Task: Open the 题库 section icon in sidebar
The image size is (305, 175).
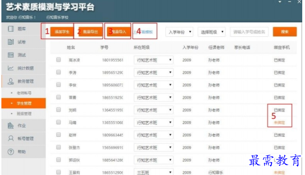Action: 11,29
